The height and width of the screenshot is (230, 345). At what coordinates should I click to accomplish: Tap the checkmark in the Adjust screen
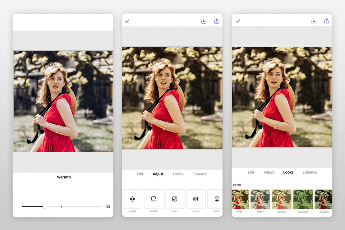coord(127,21)
